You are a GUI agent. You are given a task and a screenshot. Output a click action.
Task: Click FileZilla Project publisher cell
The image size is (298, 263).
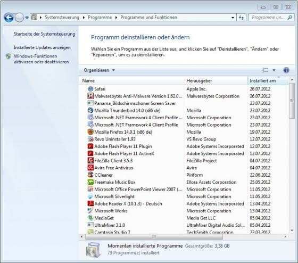(x=202, y=160)
